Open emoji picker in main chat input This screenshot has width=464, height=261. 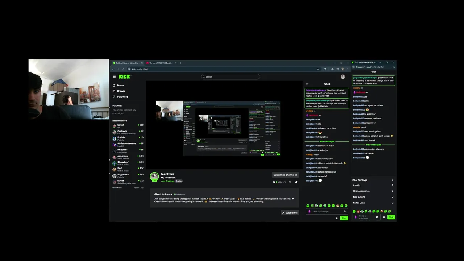click(344, 211)
